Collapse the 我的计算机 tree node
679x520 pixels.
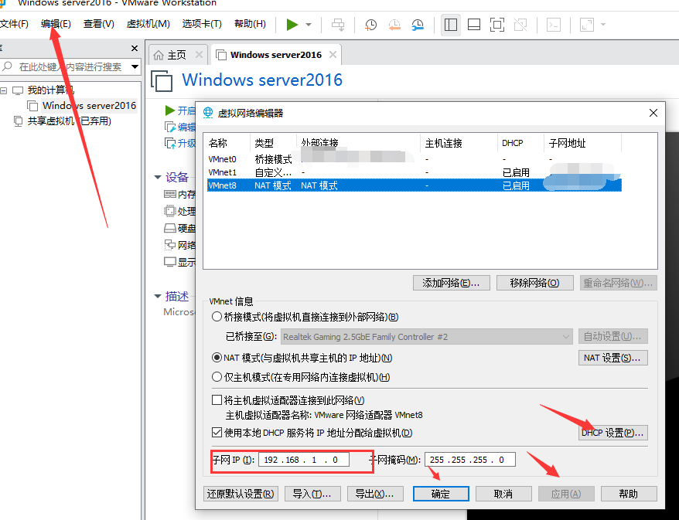(4, 90)
